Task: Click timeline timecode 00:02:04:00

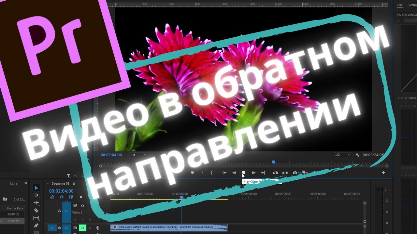Action: click(61, 191)
